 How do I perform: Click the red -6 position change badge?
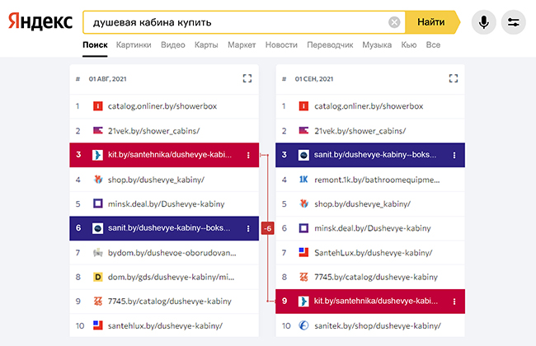point(267,228)
